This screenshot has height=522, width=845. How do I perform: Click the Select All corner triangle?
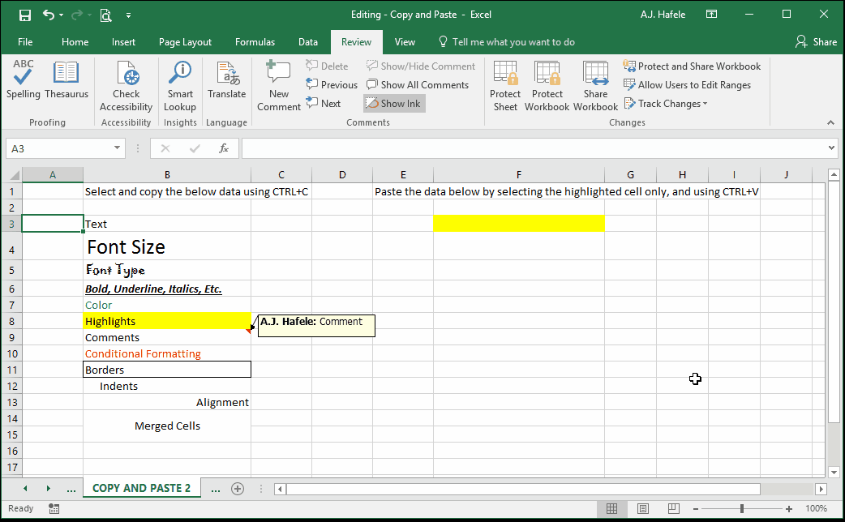(15, 174)
